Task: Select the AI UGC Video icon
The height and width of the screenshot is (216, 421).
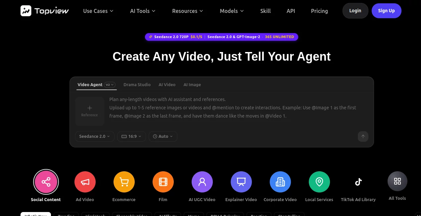Action: 202,182
